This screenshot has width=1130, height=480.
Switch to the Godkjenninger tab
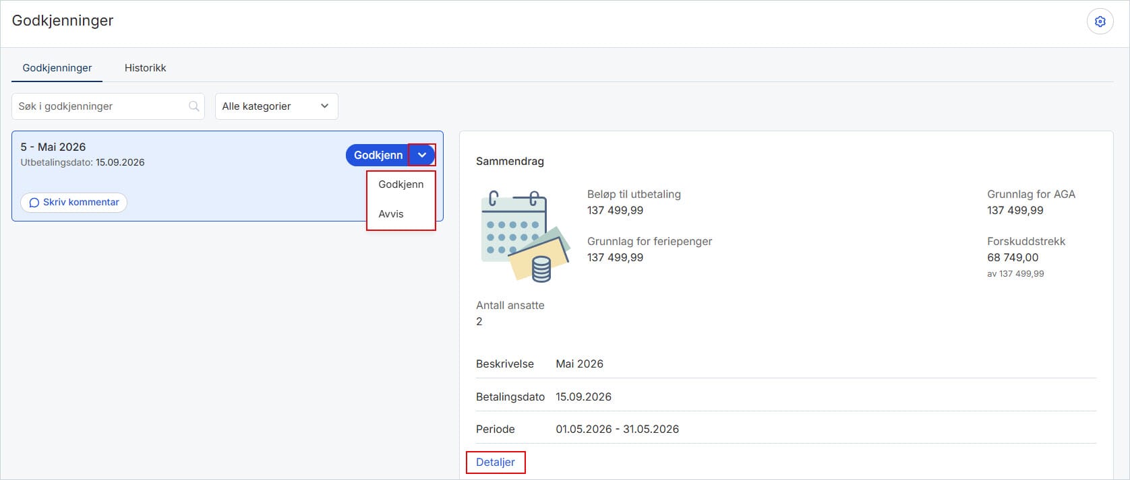[57, 68]
